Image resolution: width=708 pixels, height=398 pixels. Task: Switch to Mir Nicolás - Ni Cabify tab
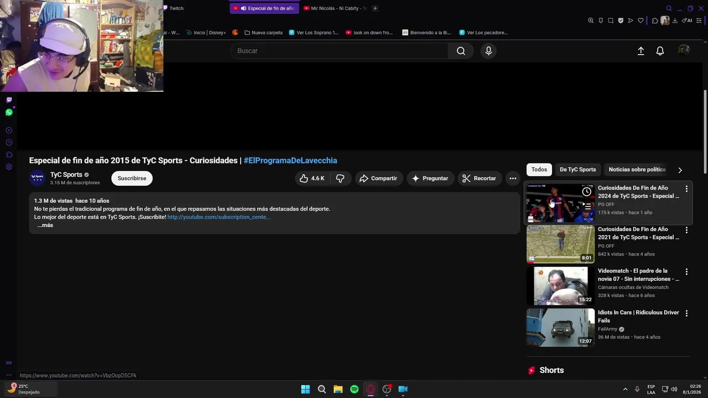pos(335,8)
